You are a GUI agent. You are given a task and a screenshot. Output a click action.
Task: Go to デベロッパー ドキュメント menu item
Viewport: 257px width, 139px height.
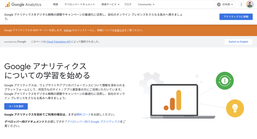click(80, 5)
